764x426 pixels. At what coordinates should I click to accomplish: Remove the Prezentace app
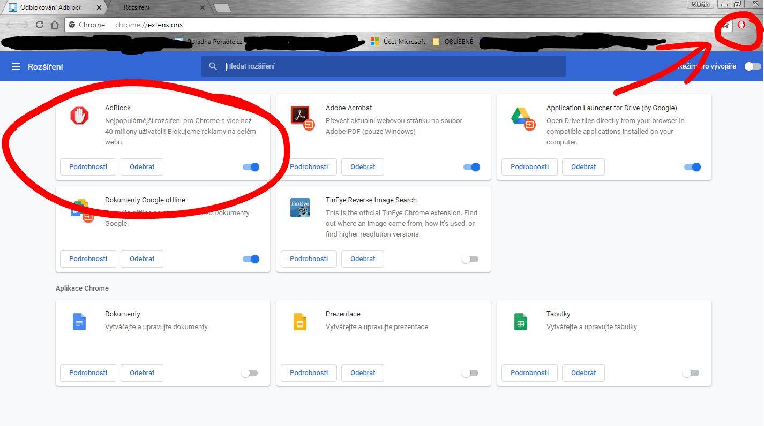point(363,372)
